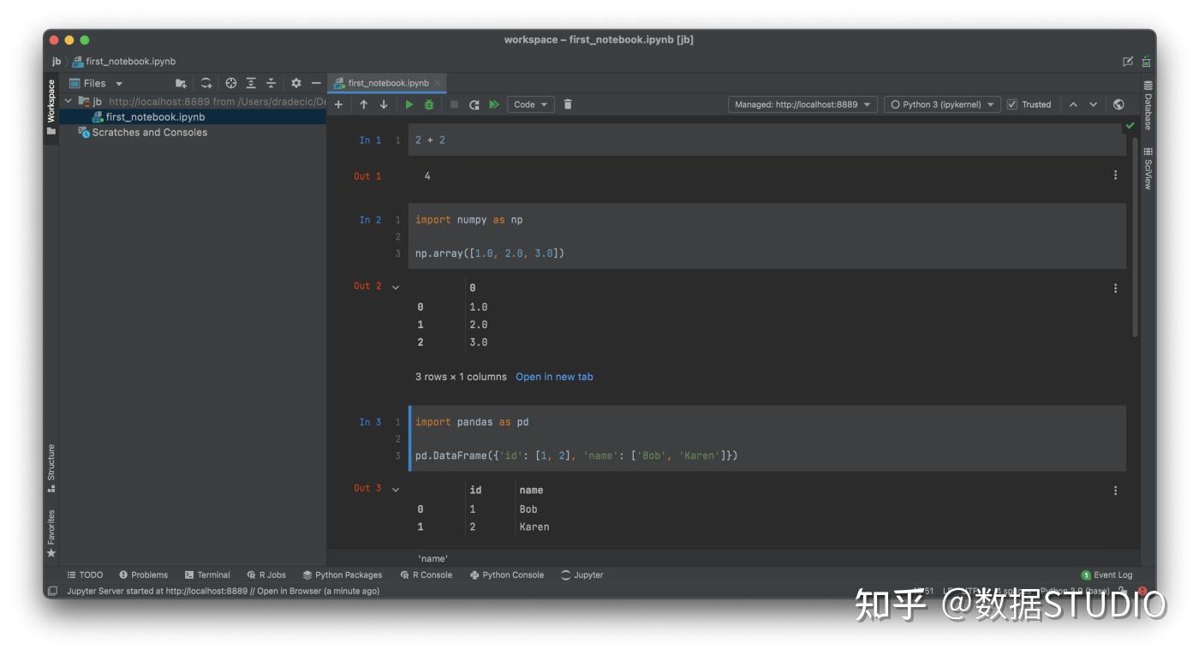Add a new cell with the plus icon

tap(338, 104)
